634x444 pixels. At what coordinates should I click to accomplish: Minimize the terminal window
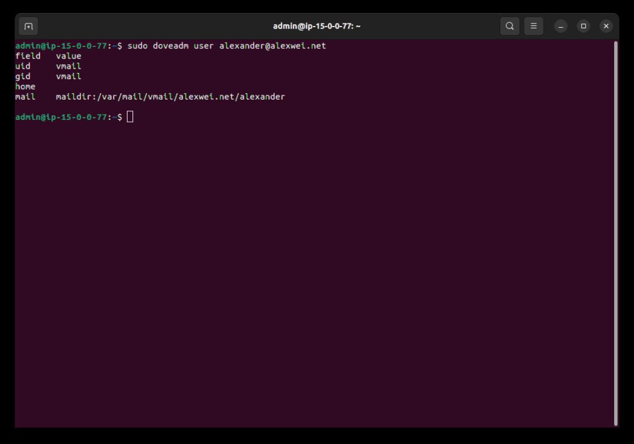[561, 26]
